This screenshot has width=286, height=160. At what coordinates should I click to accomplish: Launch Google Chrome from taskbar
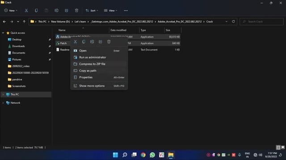pyautogui.click(x=143, y=155)
